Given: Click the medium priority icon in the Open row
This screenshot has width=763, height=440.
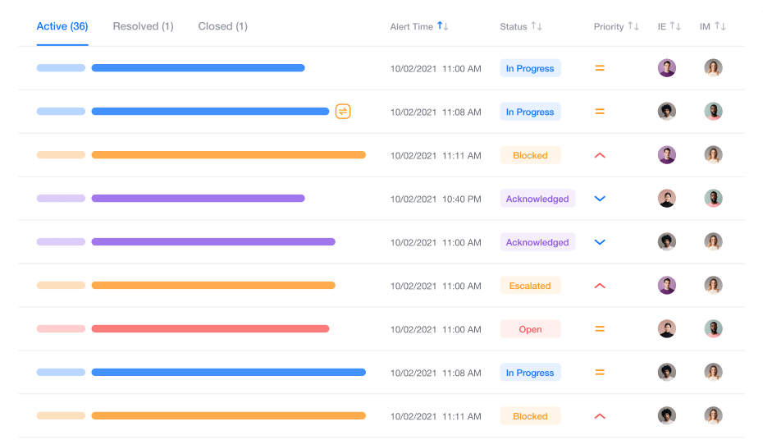Looking at the screenshot, I should 600,329.
